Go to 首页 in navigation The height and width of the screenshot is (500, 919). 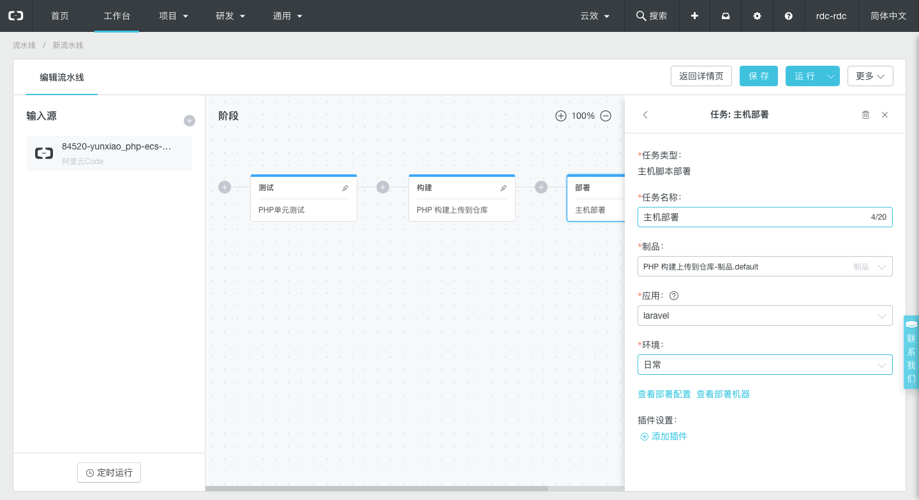click(60, 16)
